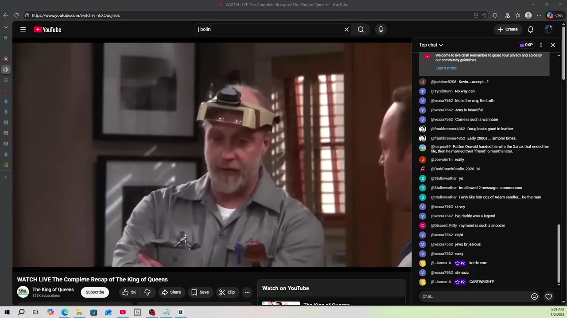The image size is (567, 318).
Task: Open recommended King of Queens thumbnail
Action: 281,303
